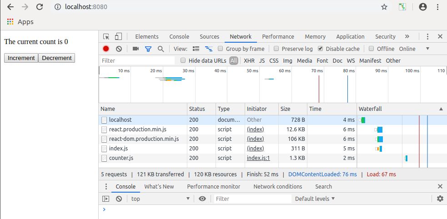Viewport: 447px width, 219px height.
Task: Stop recording network log with red button
Action: coord(106,49)
